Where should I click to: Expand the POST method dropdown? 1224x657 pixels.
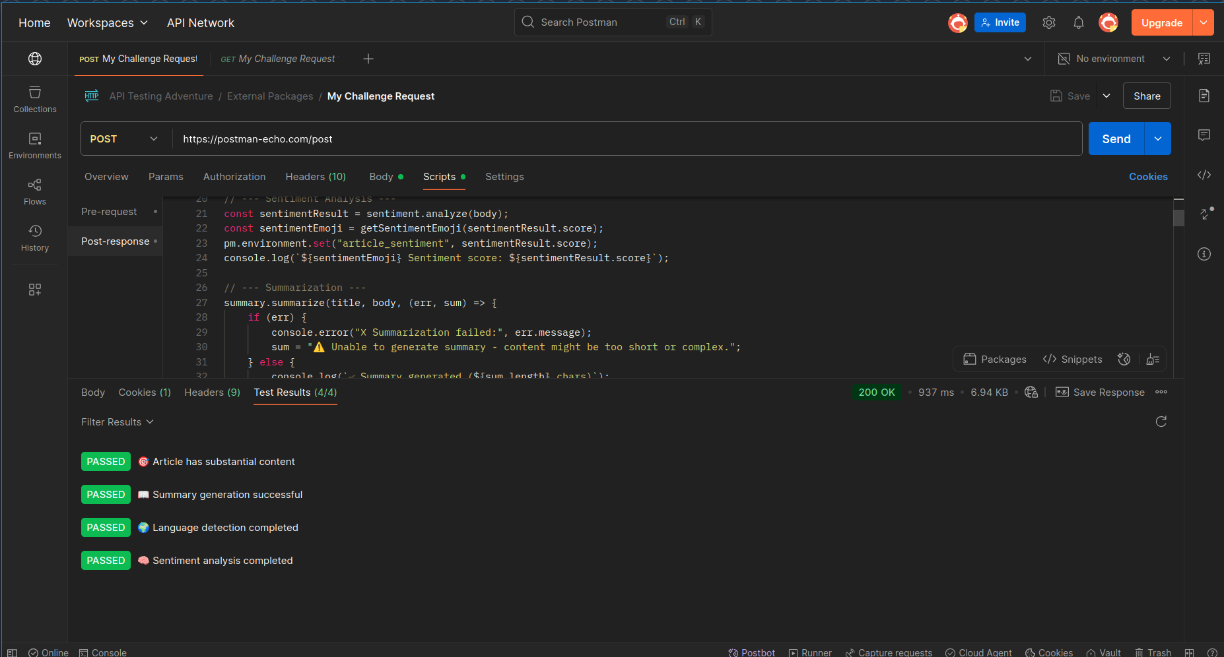tap(124, 139)
